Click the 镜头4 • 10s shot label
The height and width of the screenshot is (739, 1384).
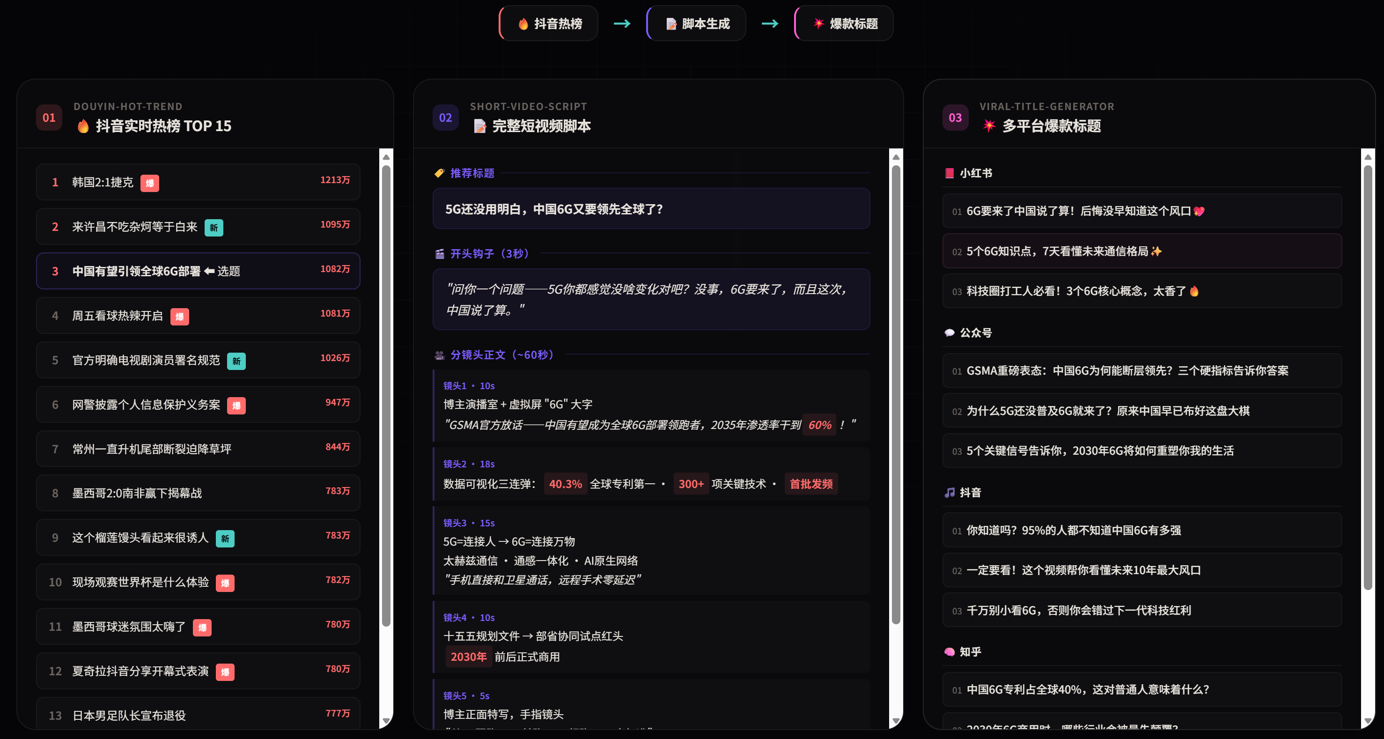pos(469,618)
